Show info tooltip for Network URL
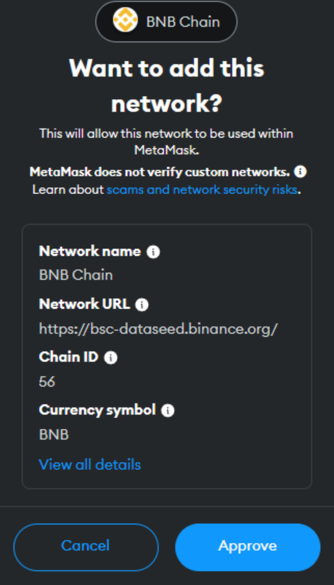Screen dimensions: 334x585 (x=142, y=305)
